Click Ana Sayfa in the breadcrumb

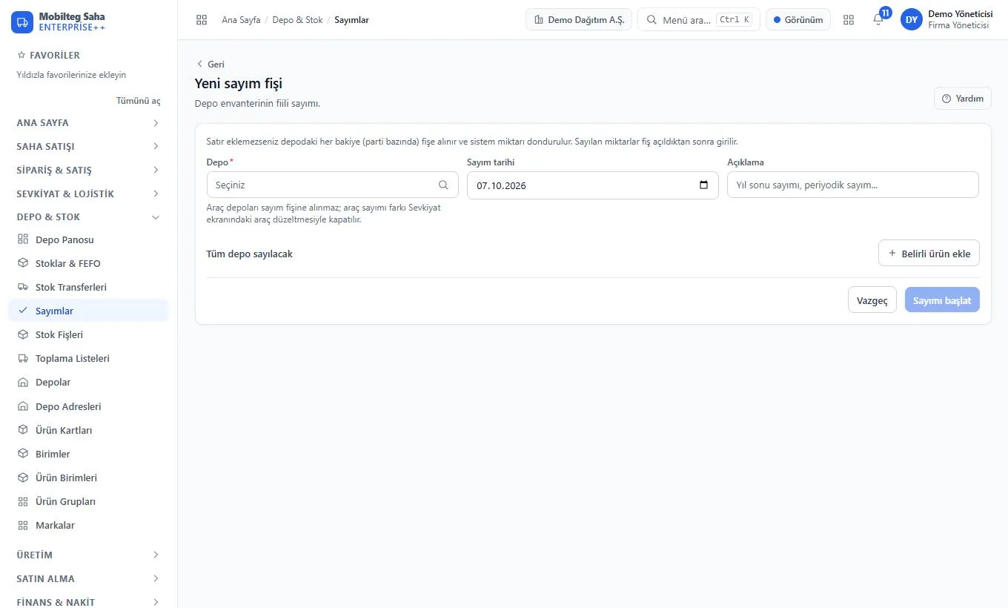pyautogui.click(x=241, y=20)
